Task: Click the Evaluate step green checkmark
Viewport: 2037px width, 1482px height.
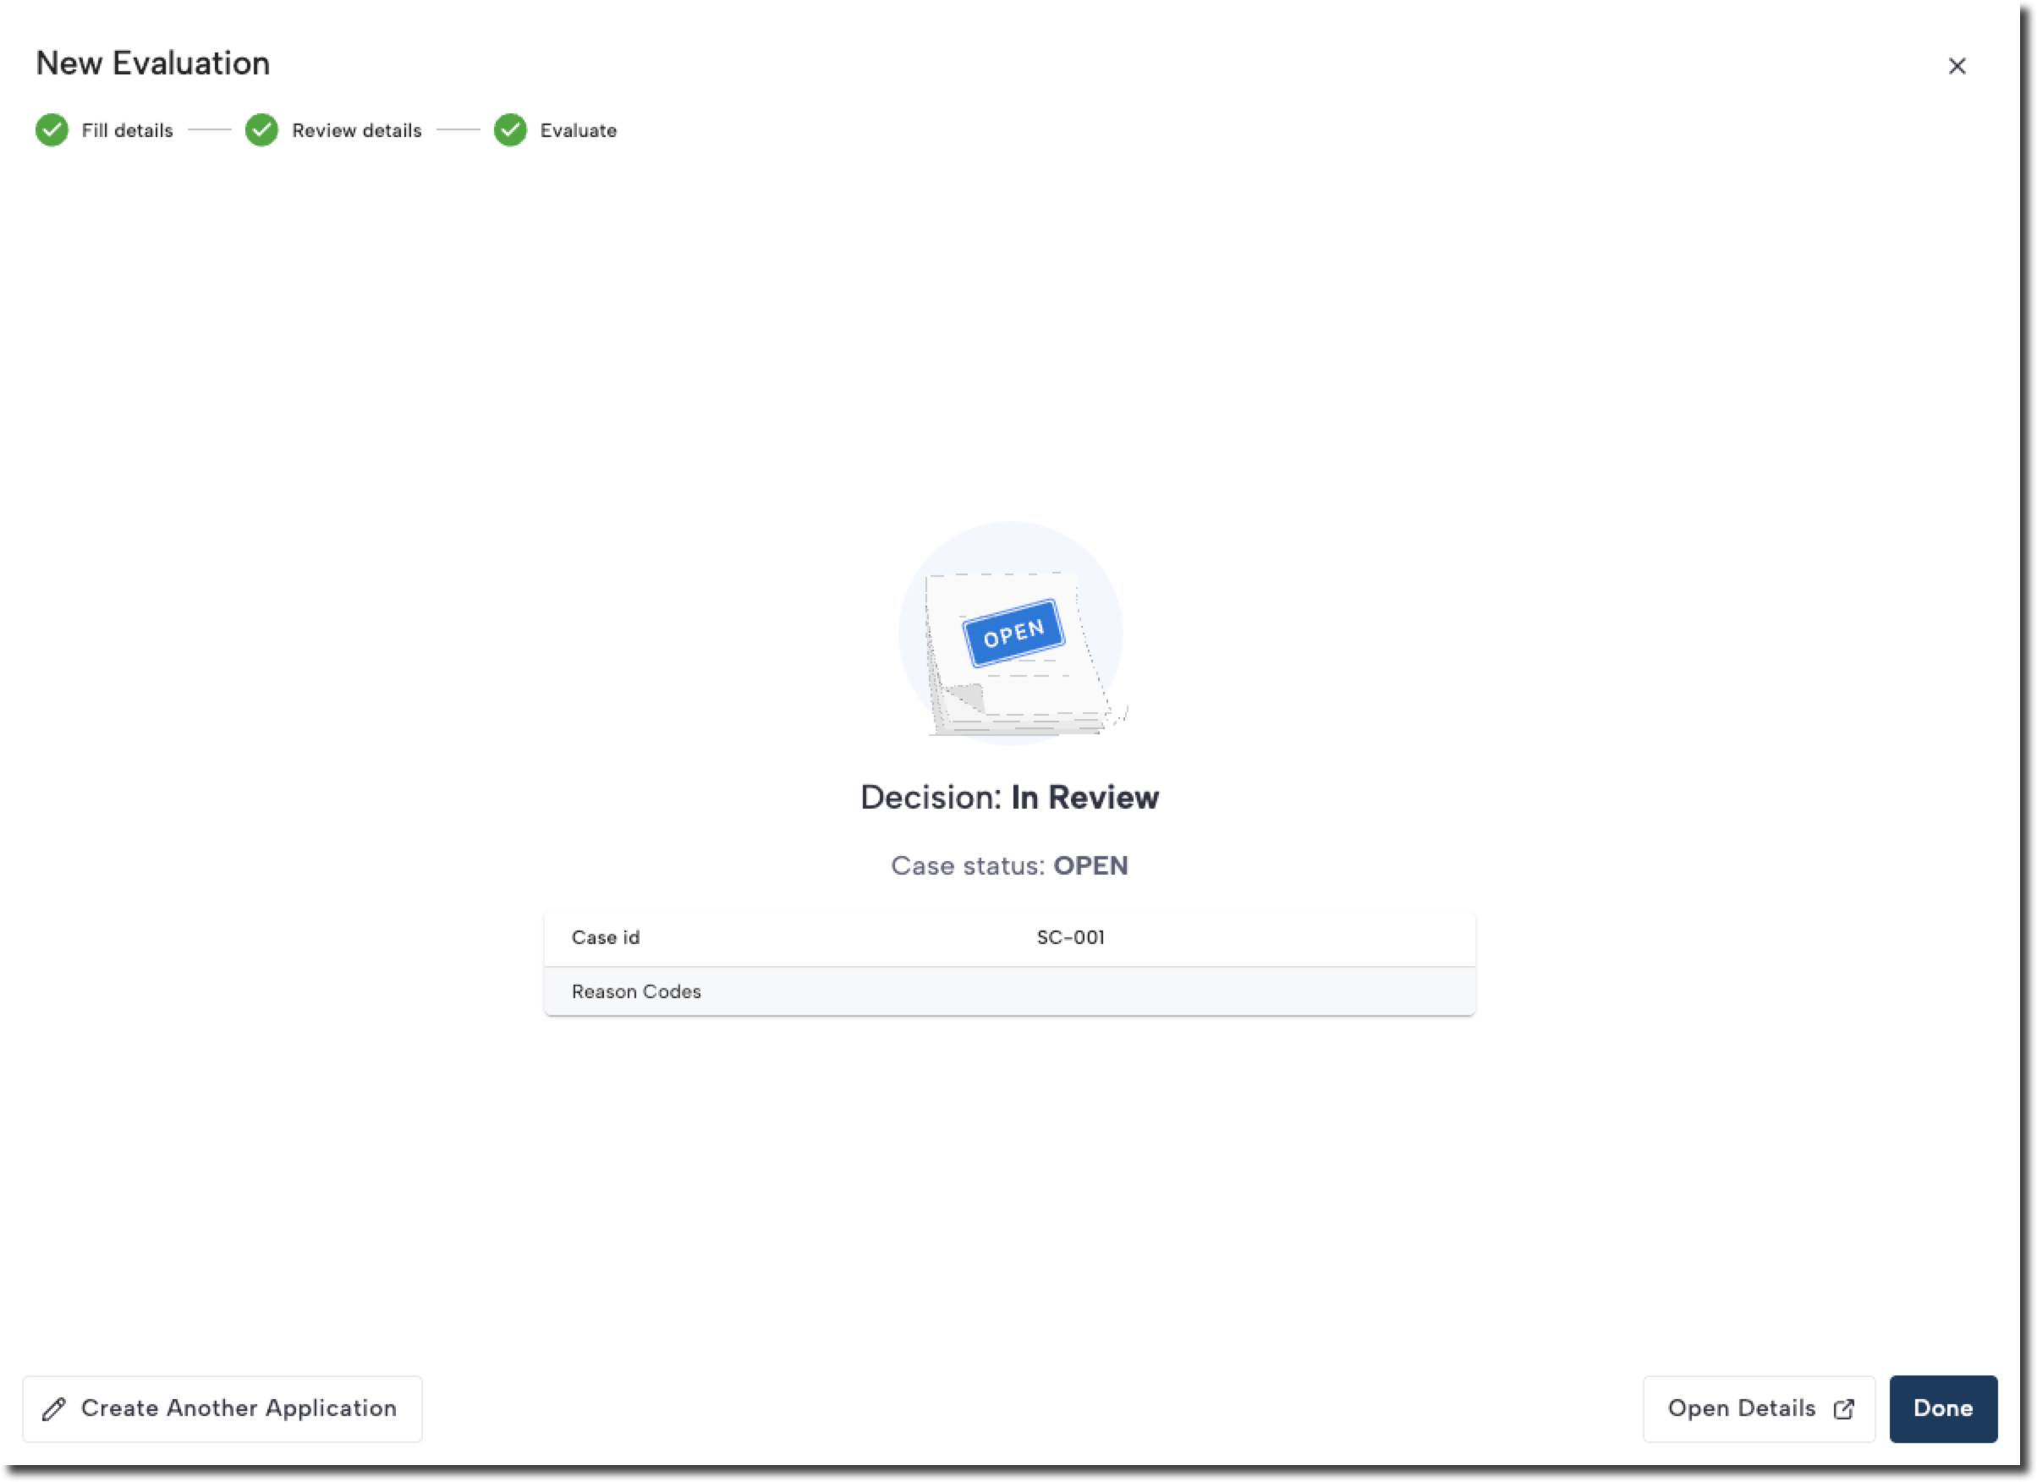Action: [x=510, y=130]
